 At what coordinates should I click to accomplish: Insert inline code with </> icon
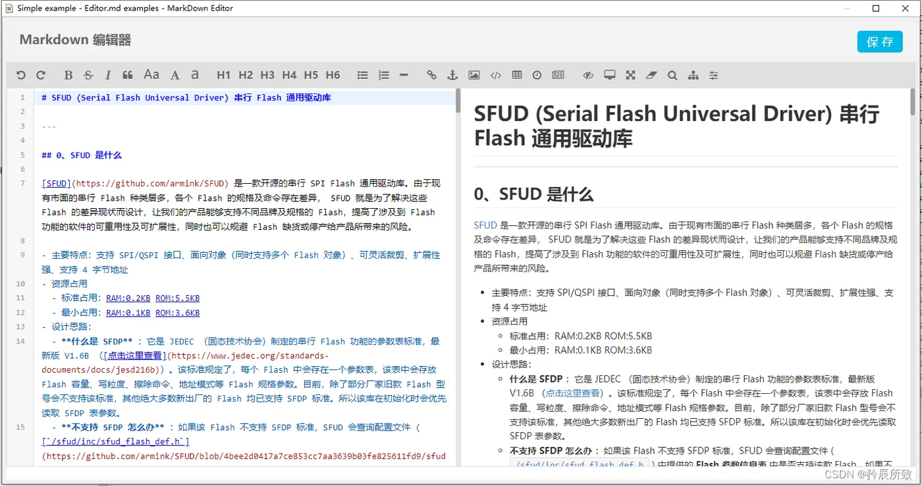point(496,75)
